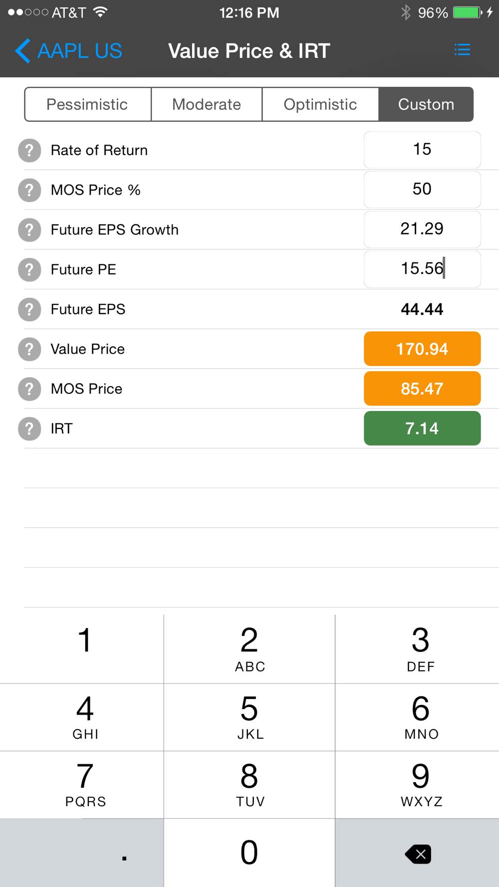
Task: Tap the help icon beside Rate of Return
Action: tap(29, 150)
